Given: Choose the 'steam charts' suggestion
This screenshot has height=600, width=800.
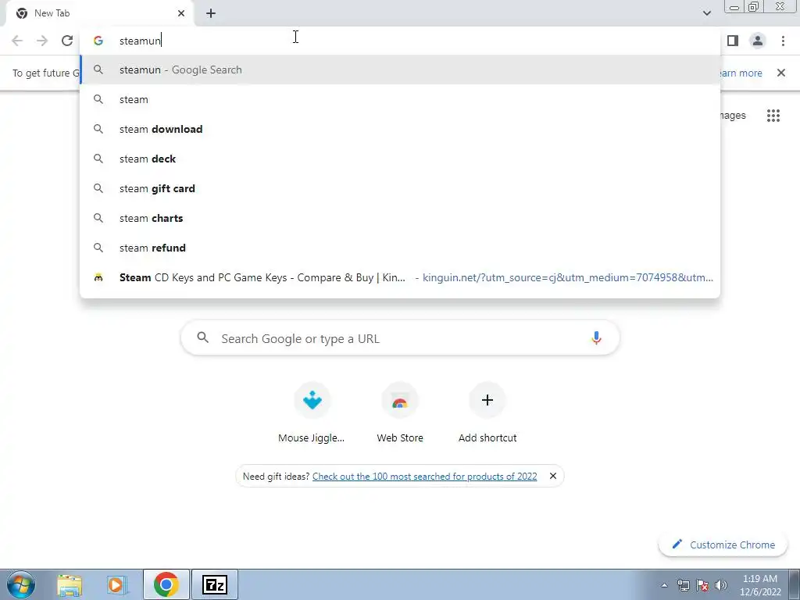Looking at the screenshot, I should pos(400,218).
